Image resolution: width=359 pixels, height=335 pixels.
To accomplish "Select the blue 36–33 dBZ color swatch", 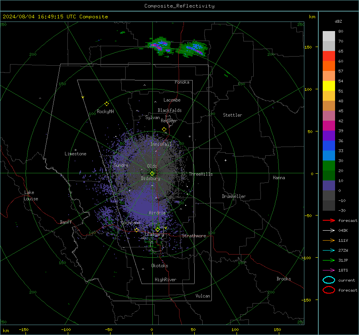I will click(x=329, y=146).
